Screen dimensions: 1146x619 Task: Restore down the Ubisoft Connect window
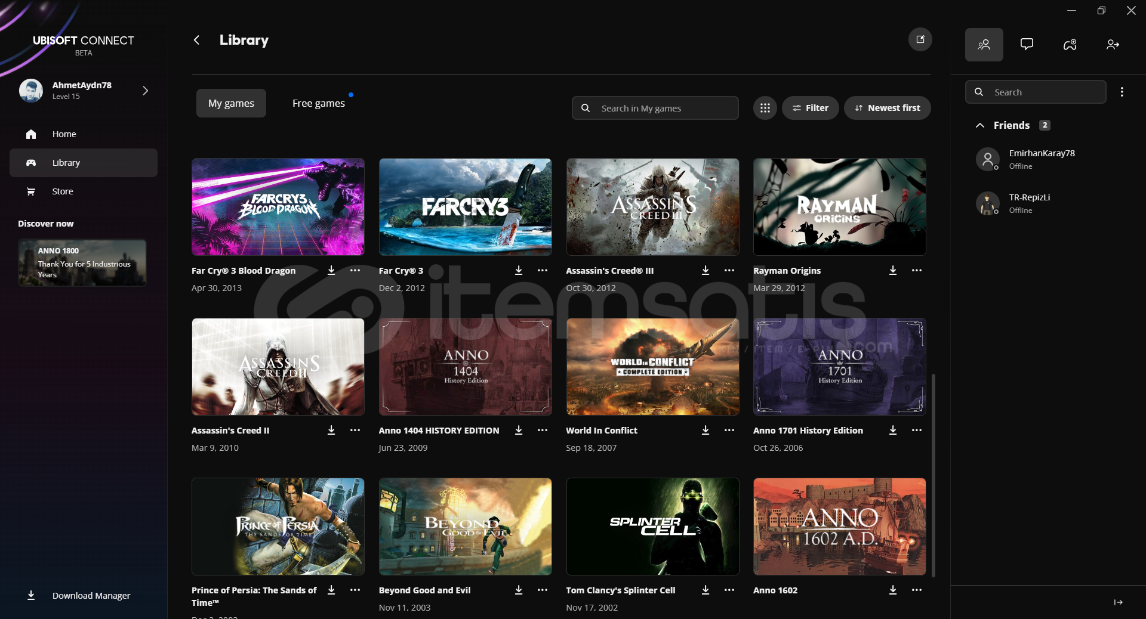click(1101, 10)
